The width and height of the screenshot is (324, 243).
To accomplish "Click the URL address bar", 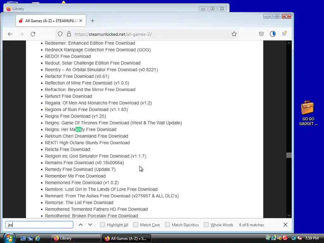I will pyautogui.click(x=147, y=34).
